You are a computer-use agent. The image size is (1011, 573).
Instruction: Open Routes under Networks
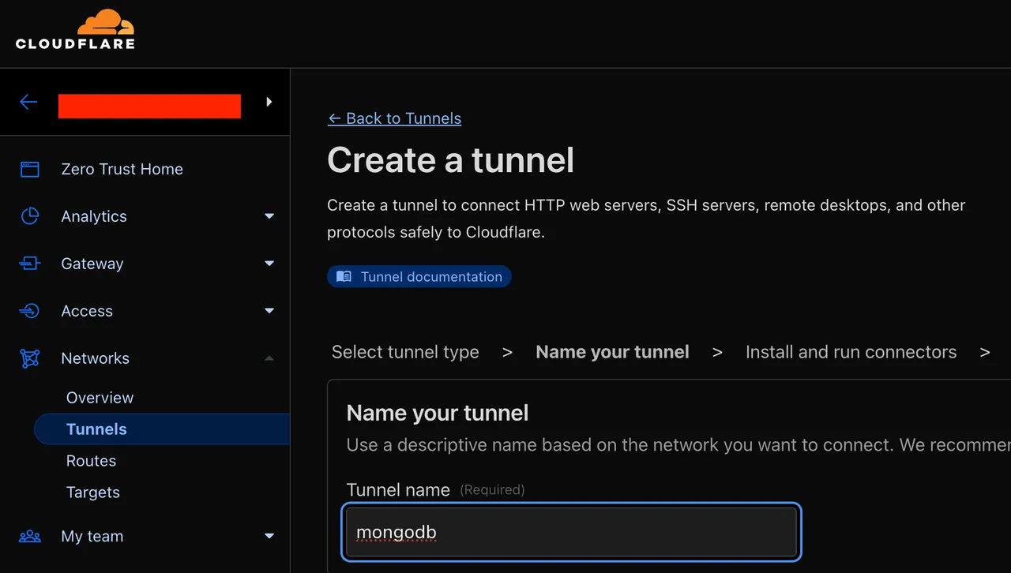91,461
